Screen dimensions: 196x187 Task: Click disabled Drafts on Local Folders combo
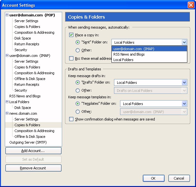coord(151,90)
